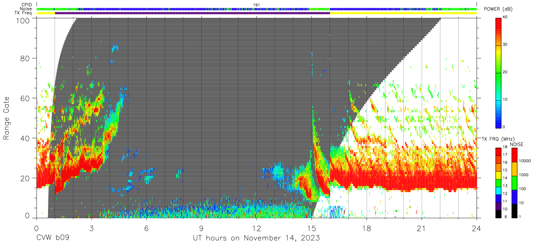Click the UT hours on November 14, 2023 label
The height and width of the screenshot is (247, 536).
tap(257, 239)
